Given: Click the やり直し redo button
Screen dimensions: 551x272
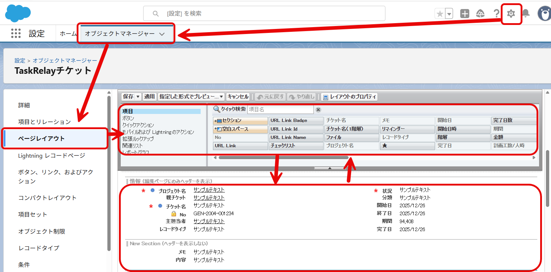Looking at the screenshot, I should tap(302, 97).
